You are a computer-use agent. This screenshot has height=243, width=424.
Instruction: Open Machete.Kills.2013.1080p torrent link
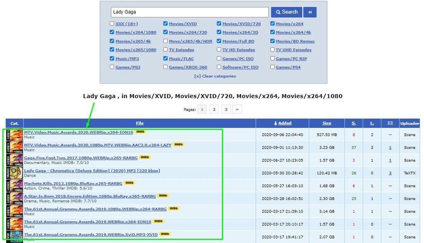coord(73,183)
